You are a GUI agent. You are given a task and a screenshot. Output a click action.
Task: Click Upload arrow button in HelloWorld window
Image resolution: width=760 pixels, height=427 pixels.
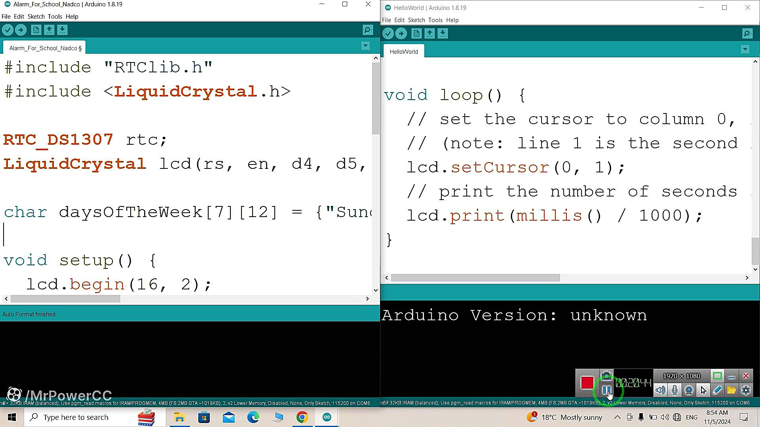[x=401, y=34]
